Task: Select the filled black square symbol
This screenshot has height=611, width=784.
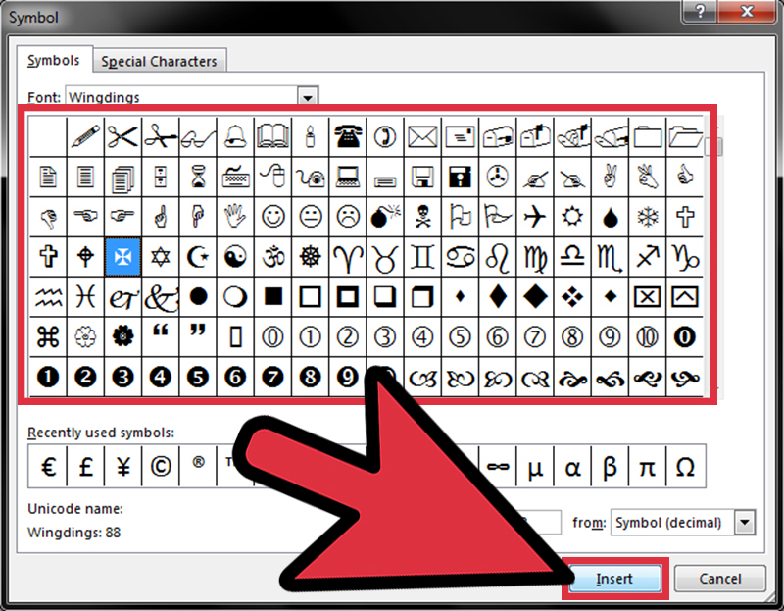Action: (x=273, y=297)
